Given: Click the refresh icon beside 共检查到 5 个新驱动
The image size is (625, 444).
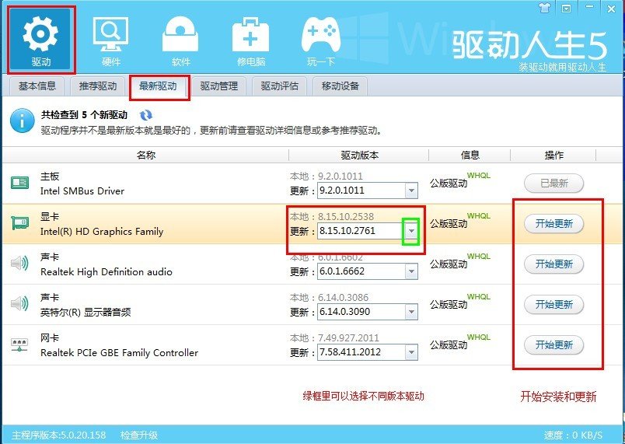Looking at the screenshot, I should (x=146, y=115).
